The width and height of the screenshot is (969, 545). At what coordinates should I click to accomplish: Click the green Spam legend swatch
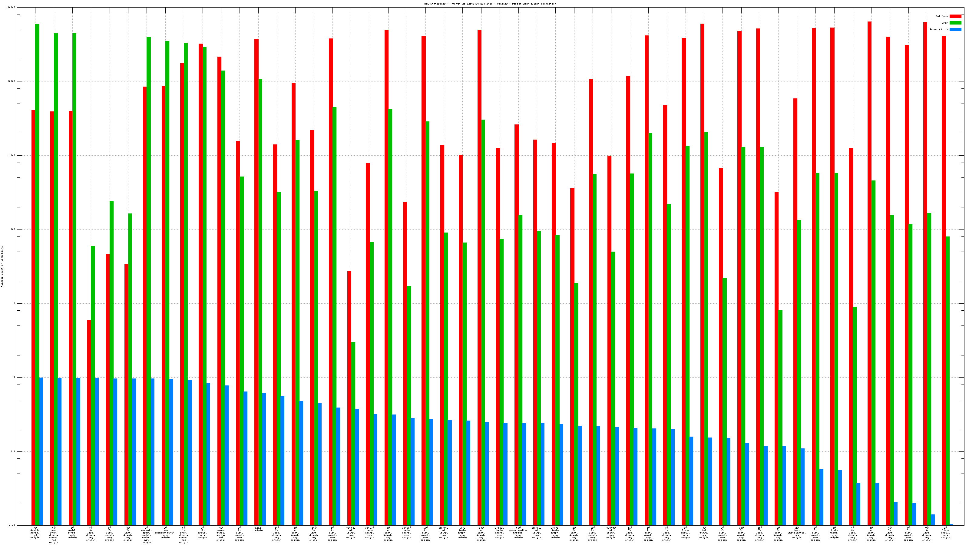click(x=955, y=23)
